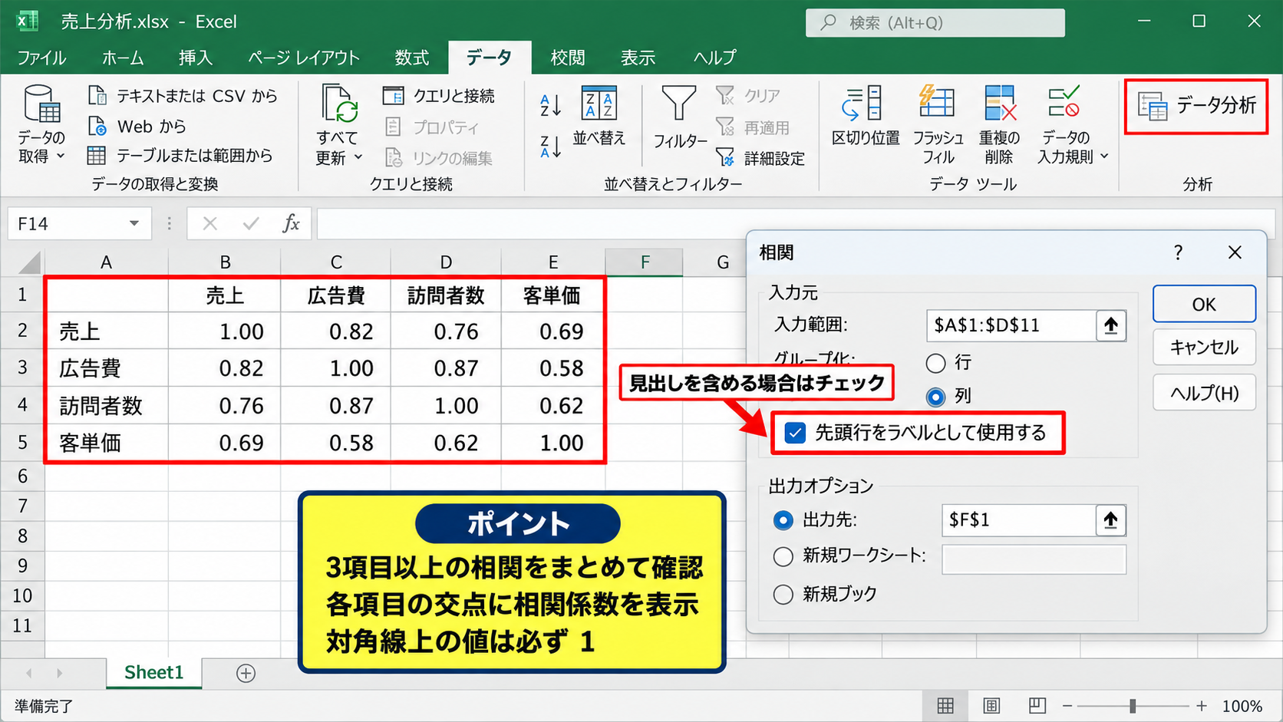The height and width of the screenshot is (722, 1283).
Task: Toggle 先頭行をラベルとして使用する checkbox
Action: [x=796, y=434]
